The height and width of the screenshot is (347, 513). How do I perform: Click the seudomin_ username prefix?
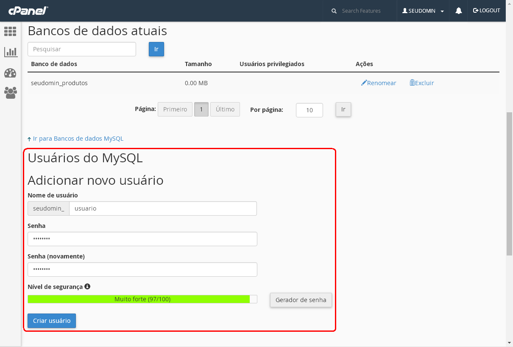49,208
